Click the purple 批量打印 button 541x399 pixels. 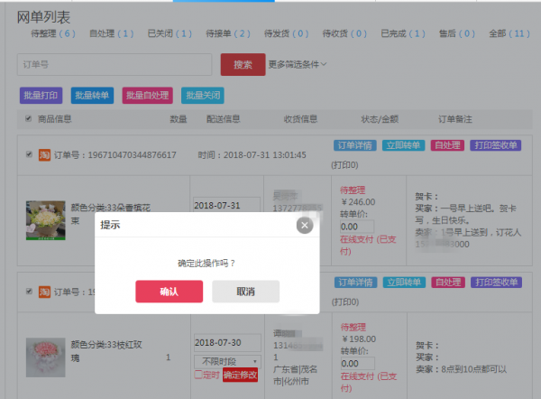[41, 95]
